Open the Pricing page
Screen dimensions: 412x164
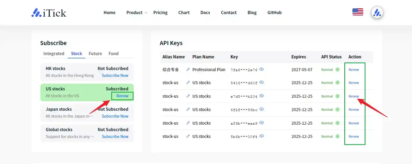(160, 12)
